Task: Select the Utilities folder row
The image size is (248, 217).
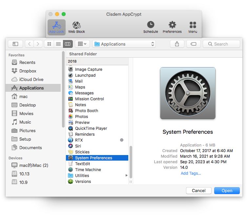Action: pyautogui.click(x=97, y=176)
